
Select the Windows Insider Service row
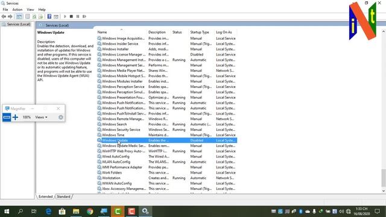[x=166, y=44]
